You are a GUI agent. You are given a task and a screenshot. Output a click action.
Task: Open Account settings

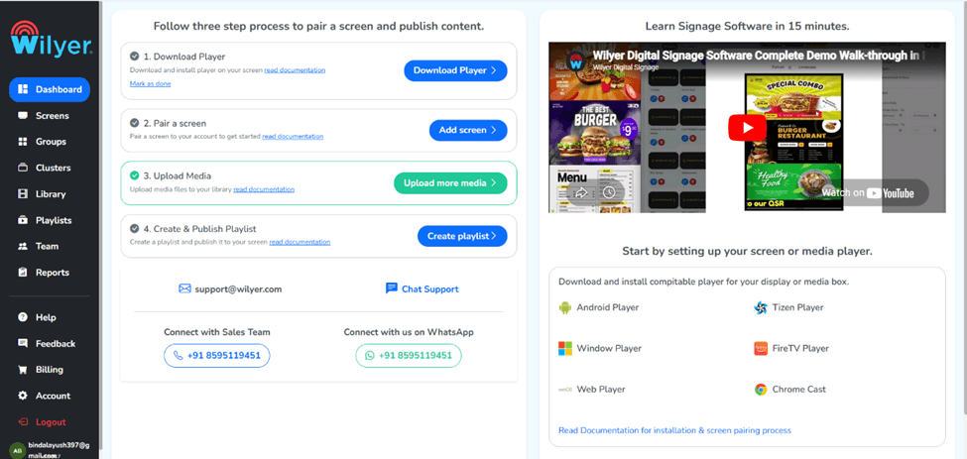click(53, 396)
